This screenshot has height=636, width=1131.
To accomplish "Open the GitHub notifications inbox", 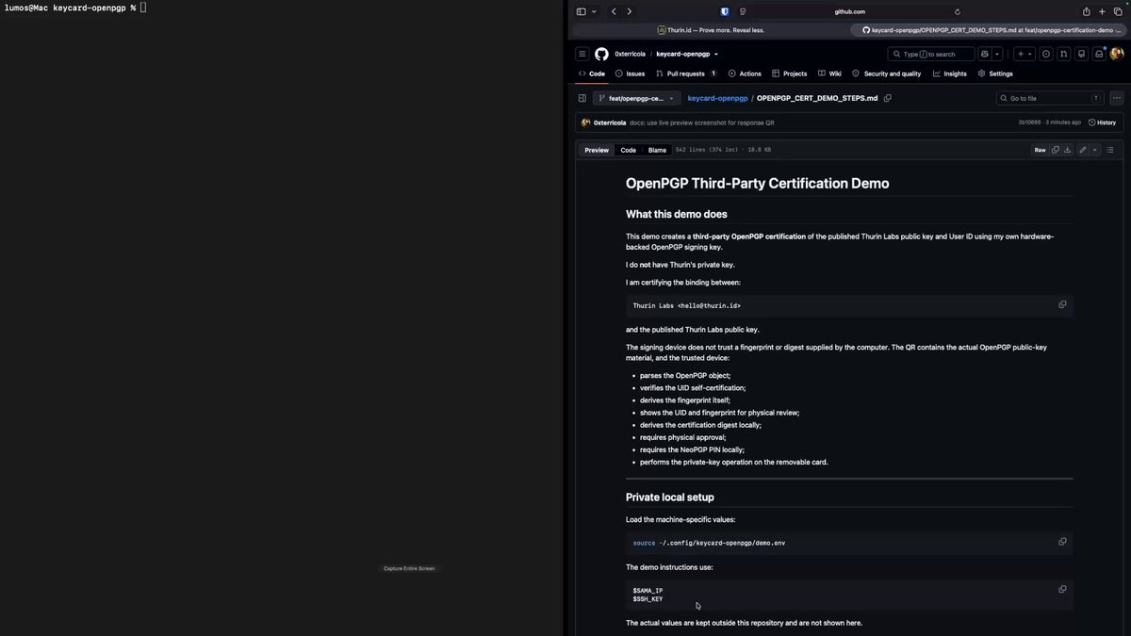I will [1099, 54].
